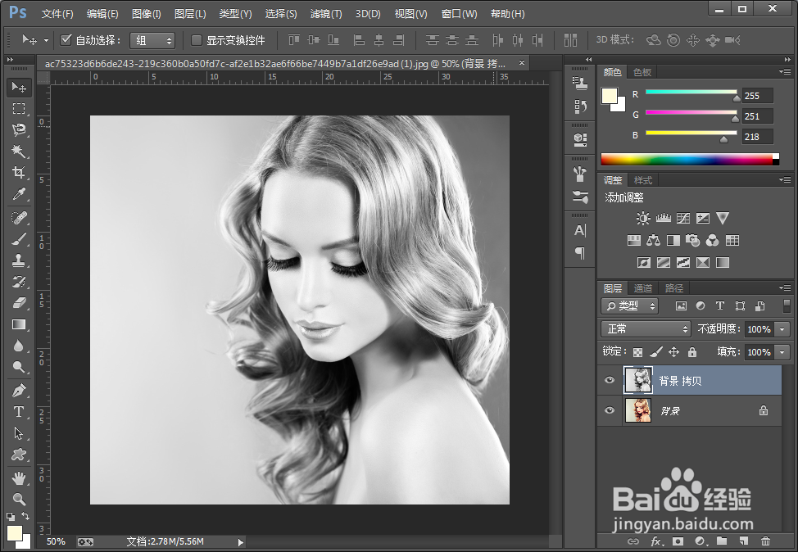Select the Spot Healing Brush tool
This screenshot has width=798, height=552.
tap(19, 218)
